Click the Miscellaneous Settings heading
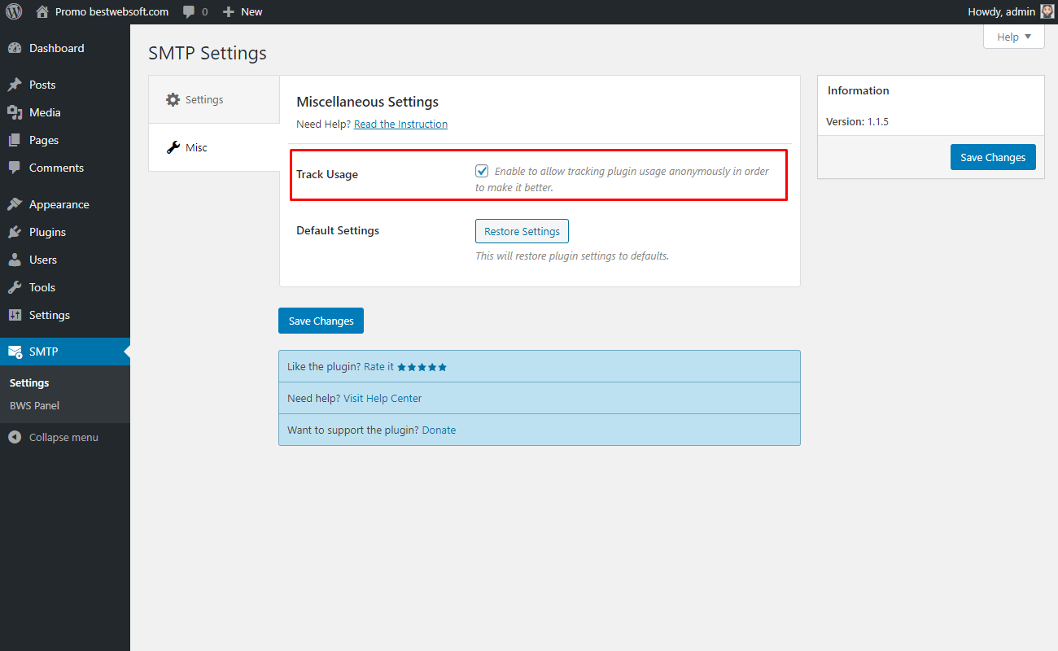The height and width of the screenshot is (651, 1058). 367,102
